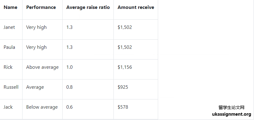254x120 pixels.
Task: Select the $925 amount cell
Action: coord(123,87)
